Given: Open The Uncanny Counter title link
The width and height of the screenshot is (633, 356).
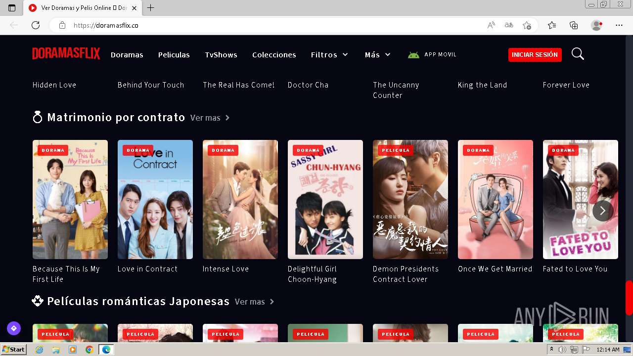Looking at the screenshot, I should (396, 90).
